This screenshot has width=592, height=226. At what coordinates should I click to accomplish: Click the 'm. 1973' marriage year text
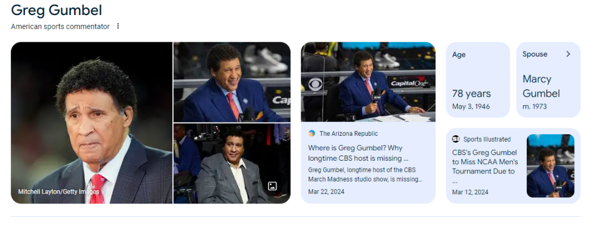pyautogui.click(x=535, y=106)
